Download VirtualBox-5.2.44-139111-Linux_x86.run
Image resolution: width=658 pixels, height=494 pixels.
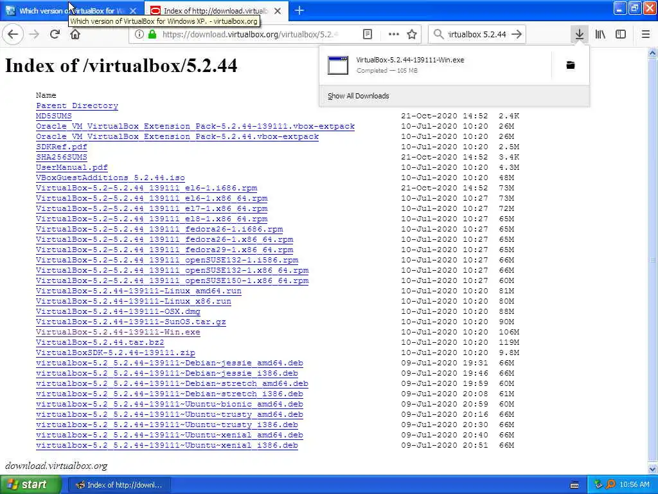pos(134,301)
